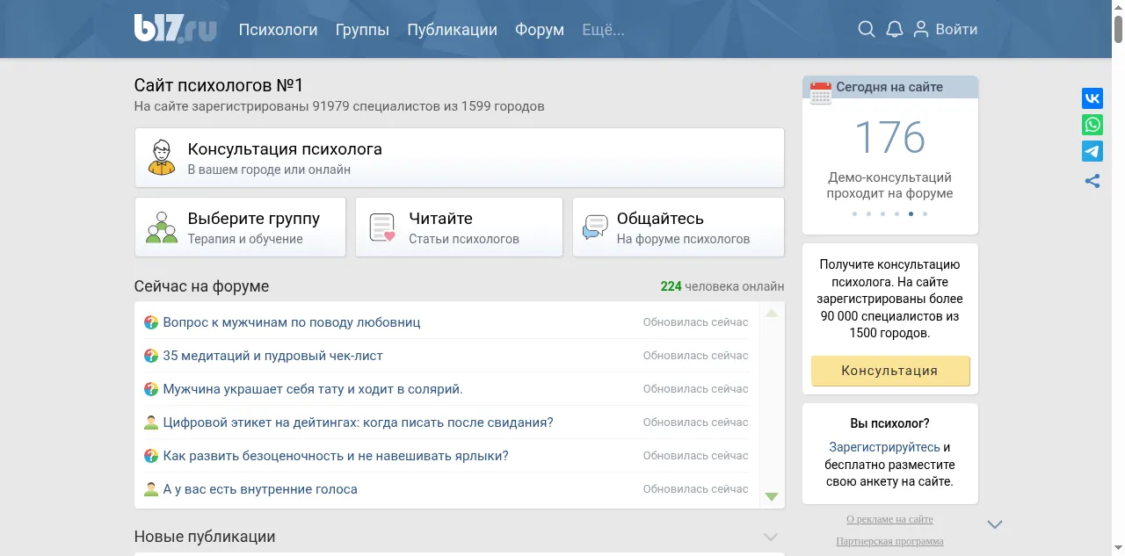Click the 224 человека онлайн text

point(722,286)
